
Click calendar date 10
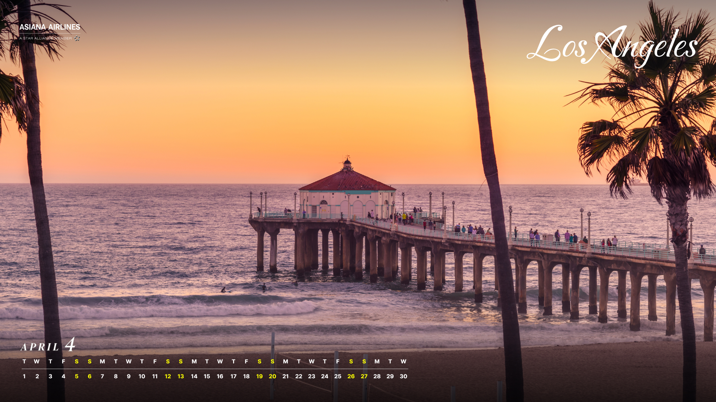[142, 376]
